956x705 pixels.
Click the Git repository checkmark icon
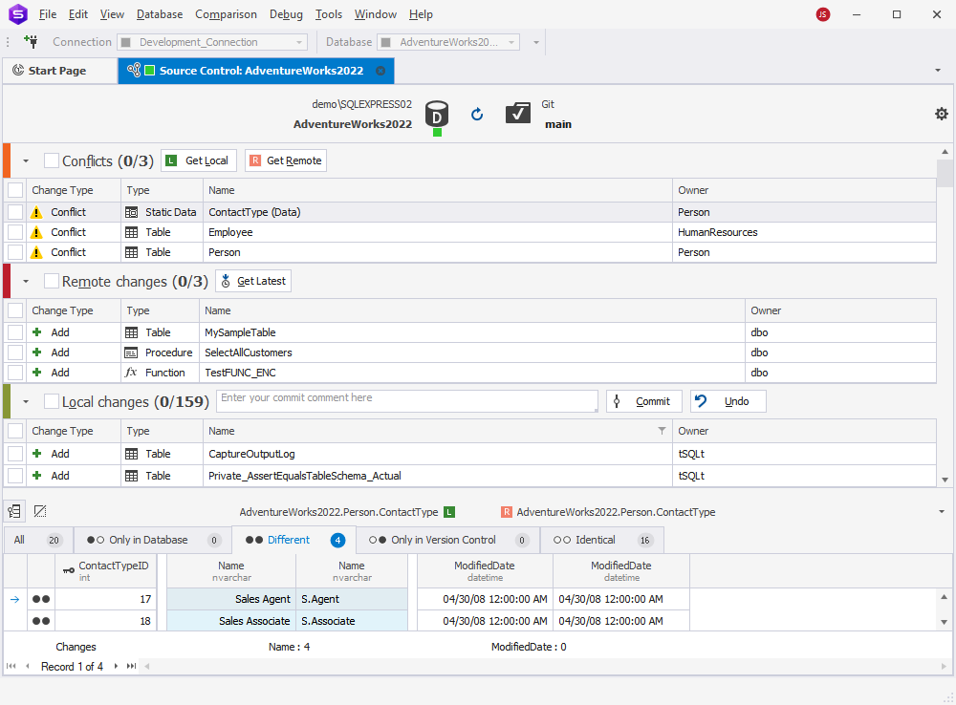[517, 114]
